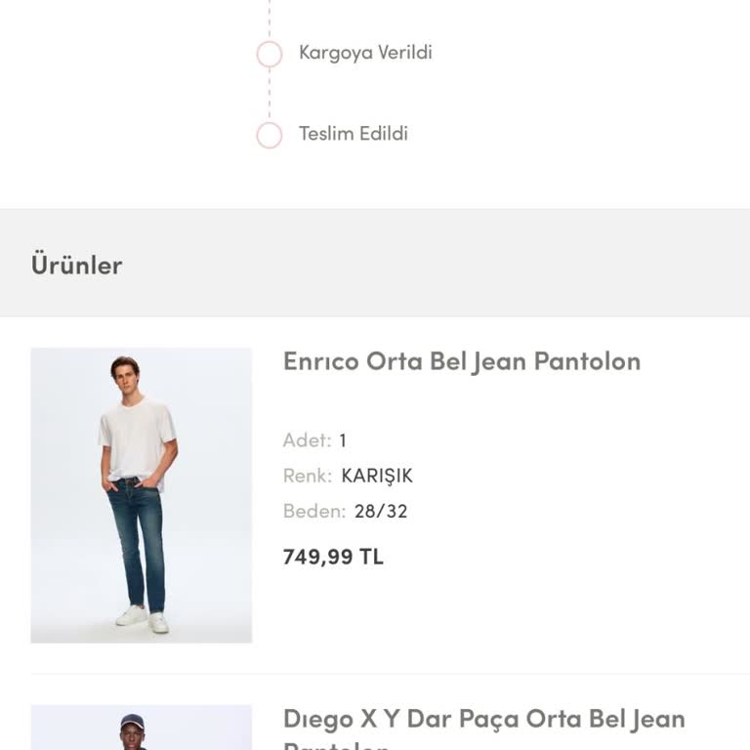This screenshot has width=750, height=750.
Task: Click the Kargoya Verildi status circle
Action: pos(270,54)
